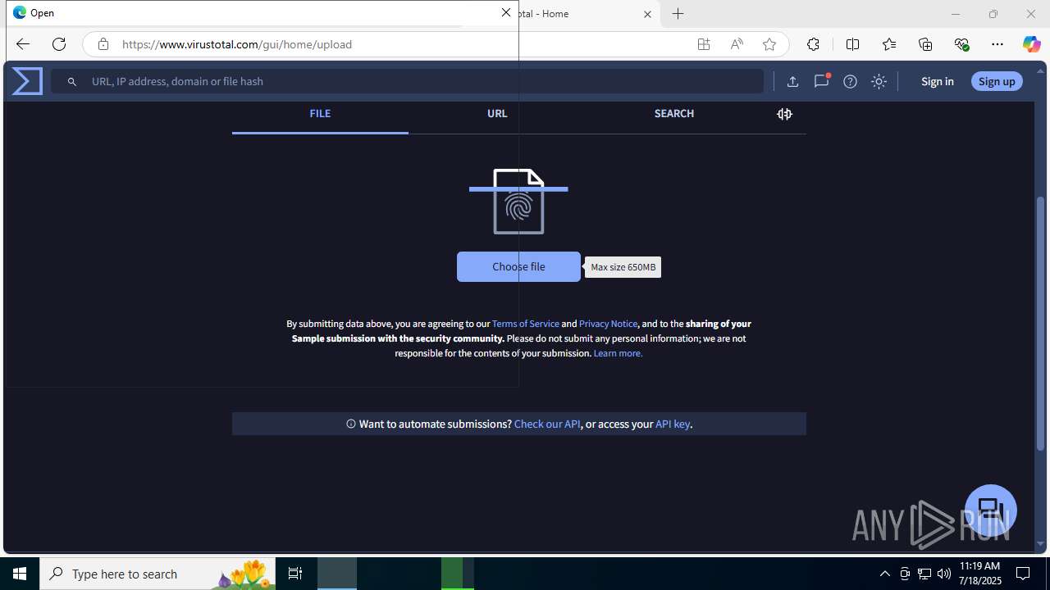Open the Windows Start menu

(20, 574)
